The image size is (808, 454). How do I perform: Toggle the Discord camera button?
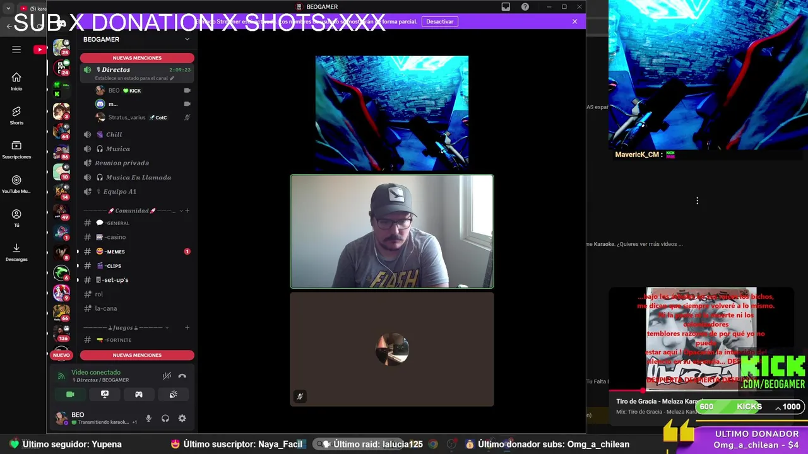coord(70,394)
